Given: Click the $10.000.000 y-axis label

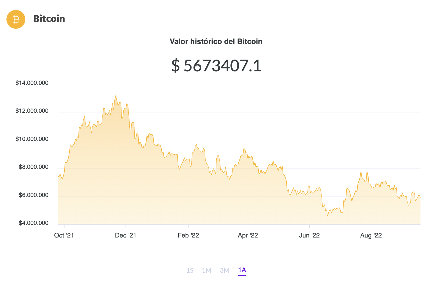Looking at the screenshot, I should point(32,139).
